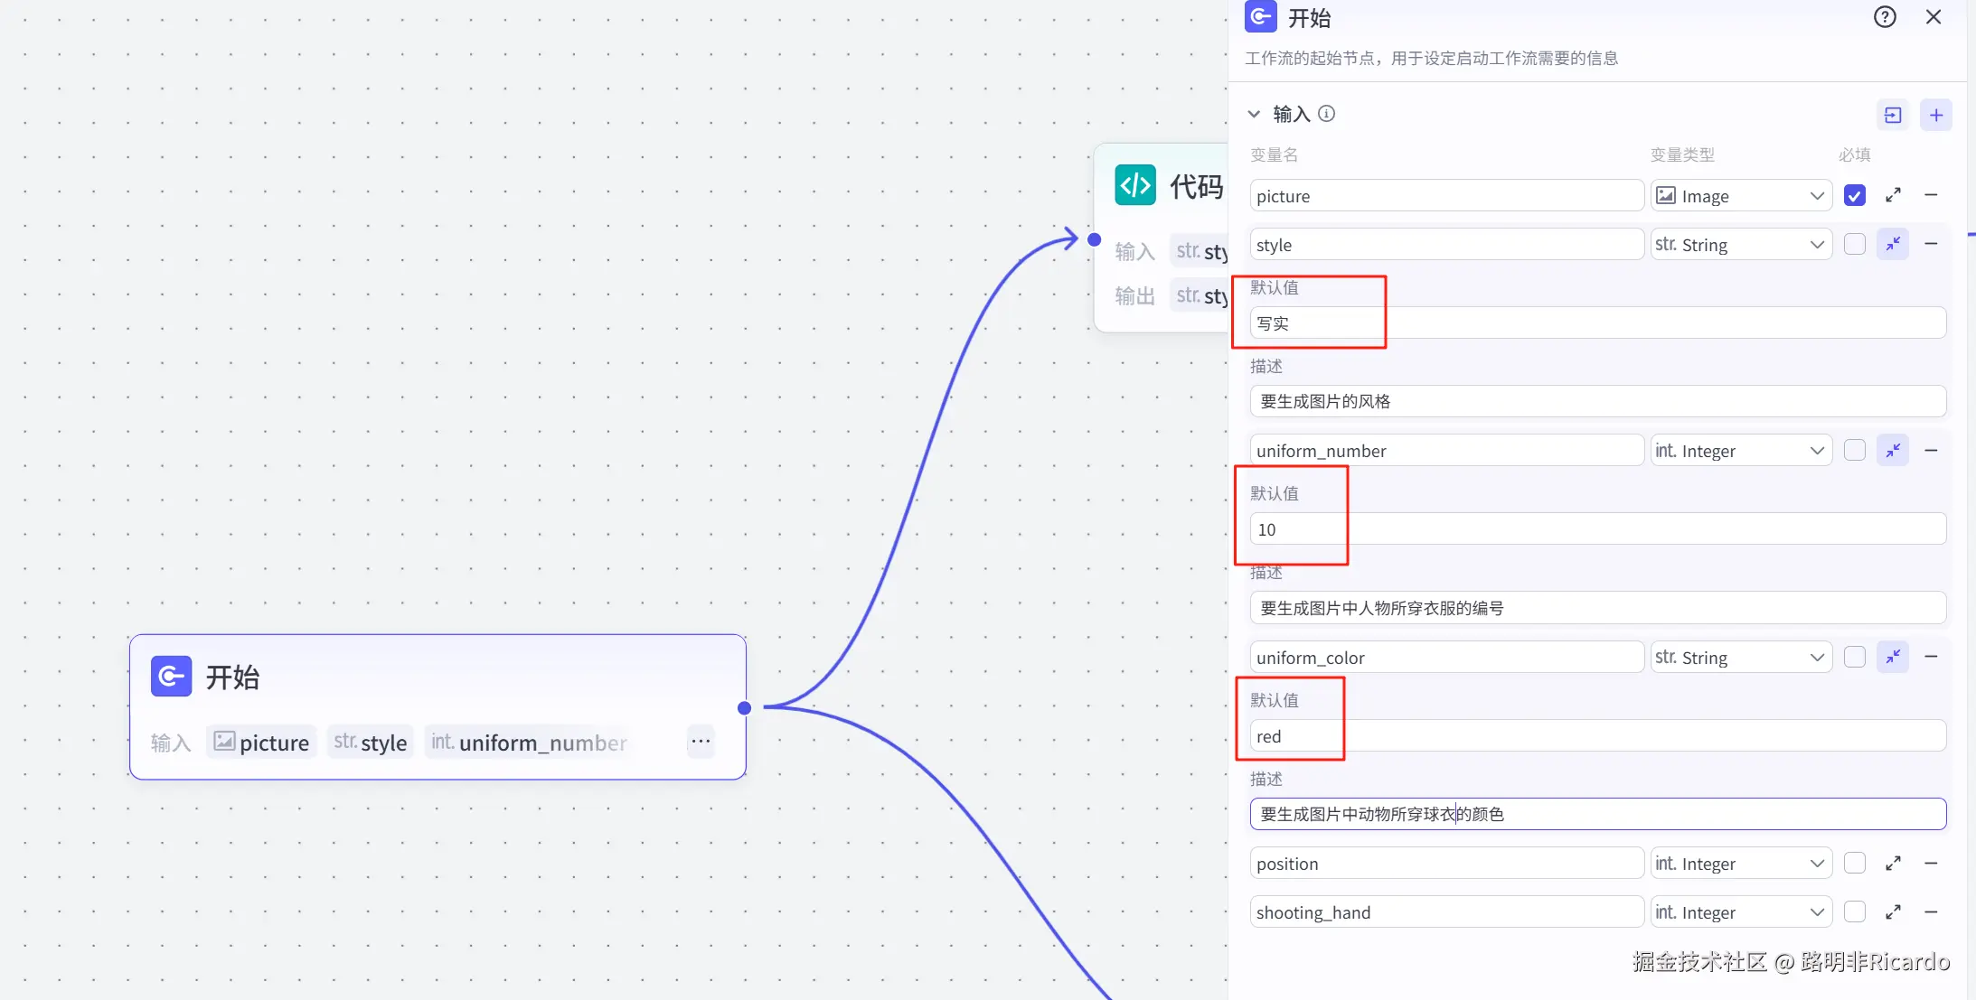Open uniform_number Integer type dropdown
The width and height of the screenshot is (1976, 1000).
click(x=1741, y=451)
